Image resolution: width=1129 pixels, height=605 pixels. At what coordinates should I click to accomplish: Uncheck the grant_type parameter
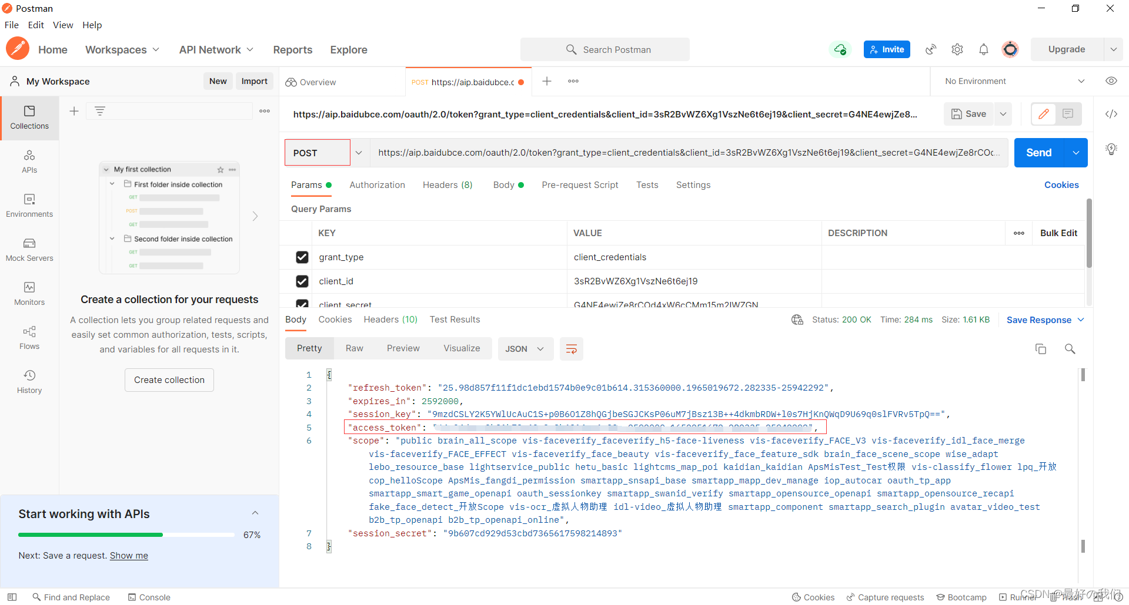302,257
